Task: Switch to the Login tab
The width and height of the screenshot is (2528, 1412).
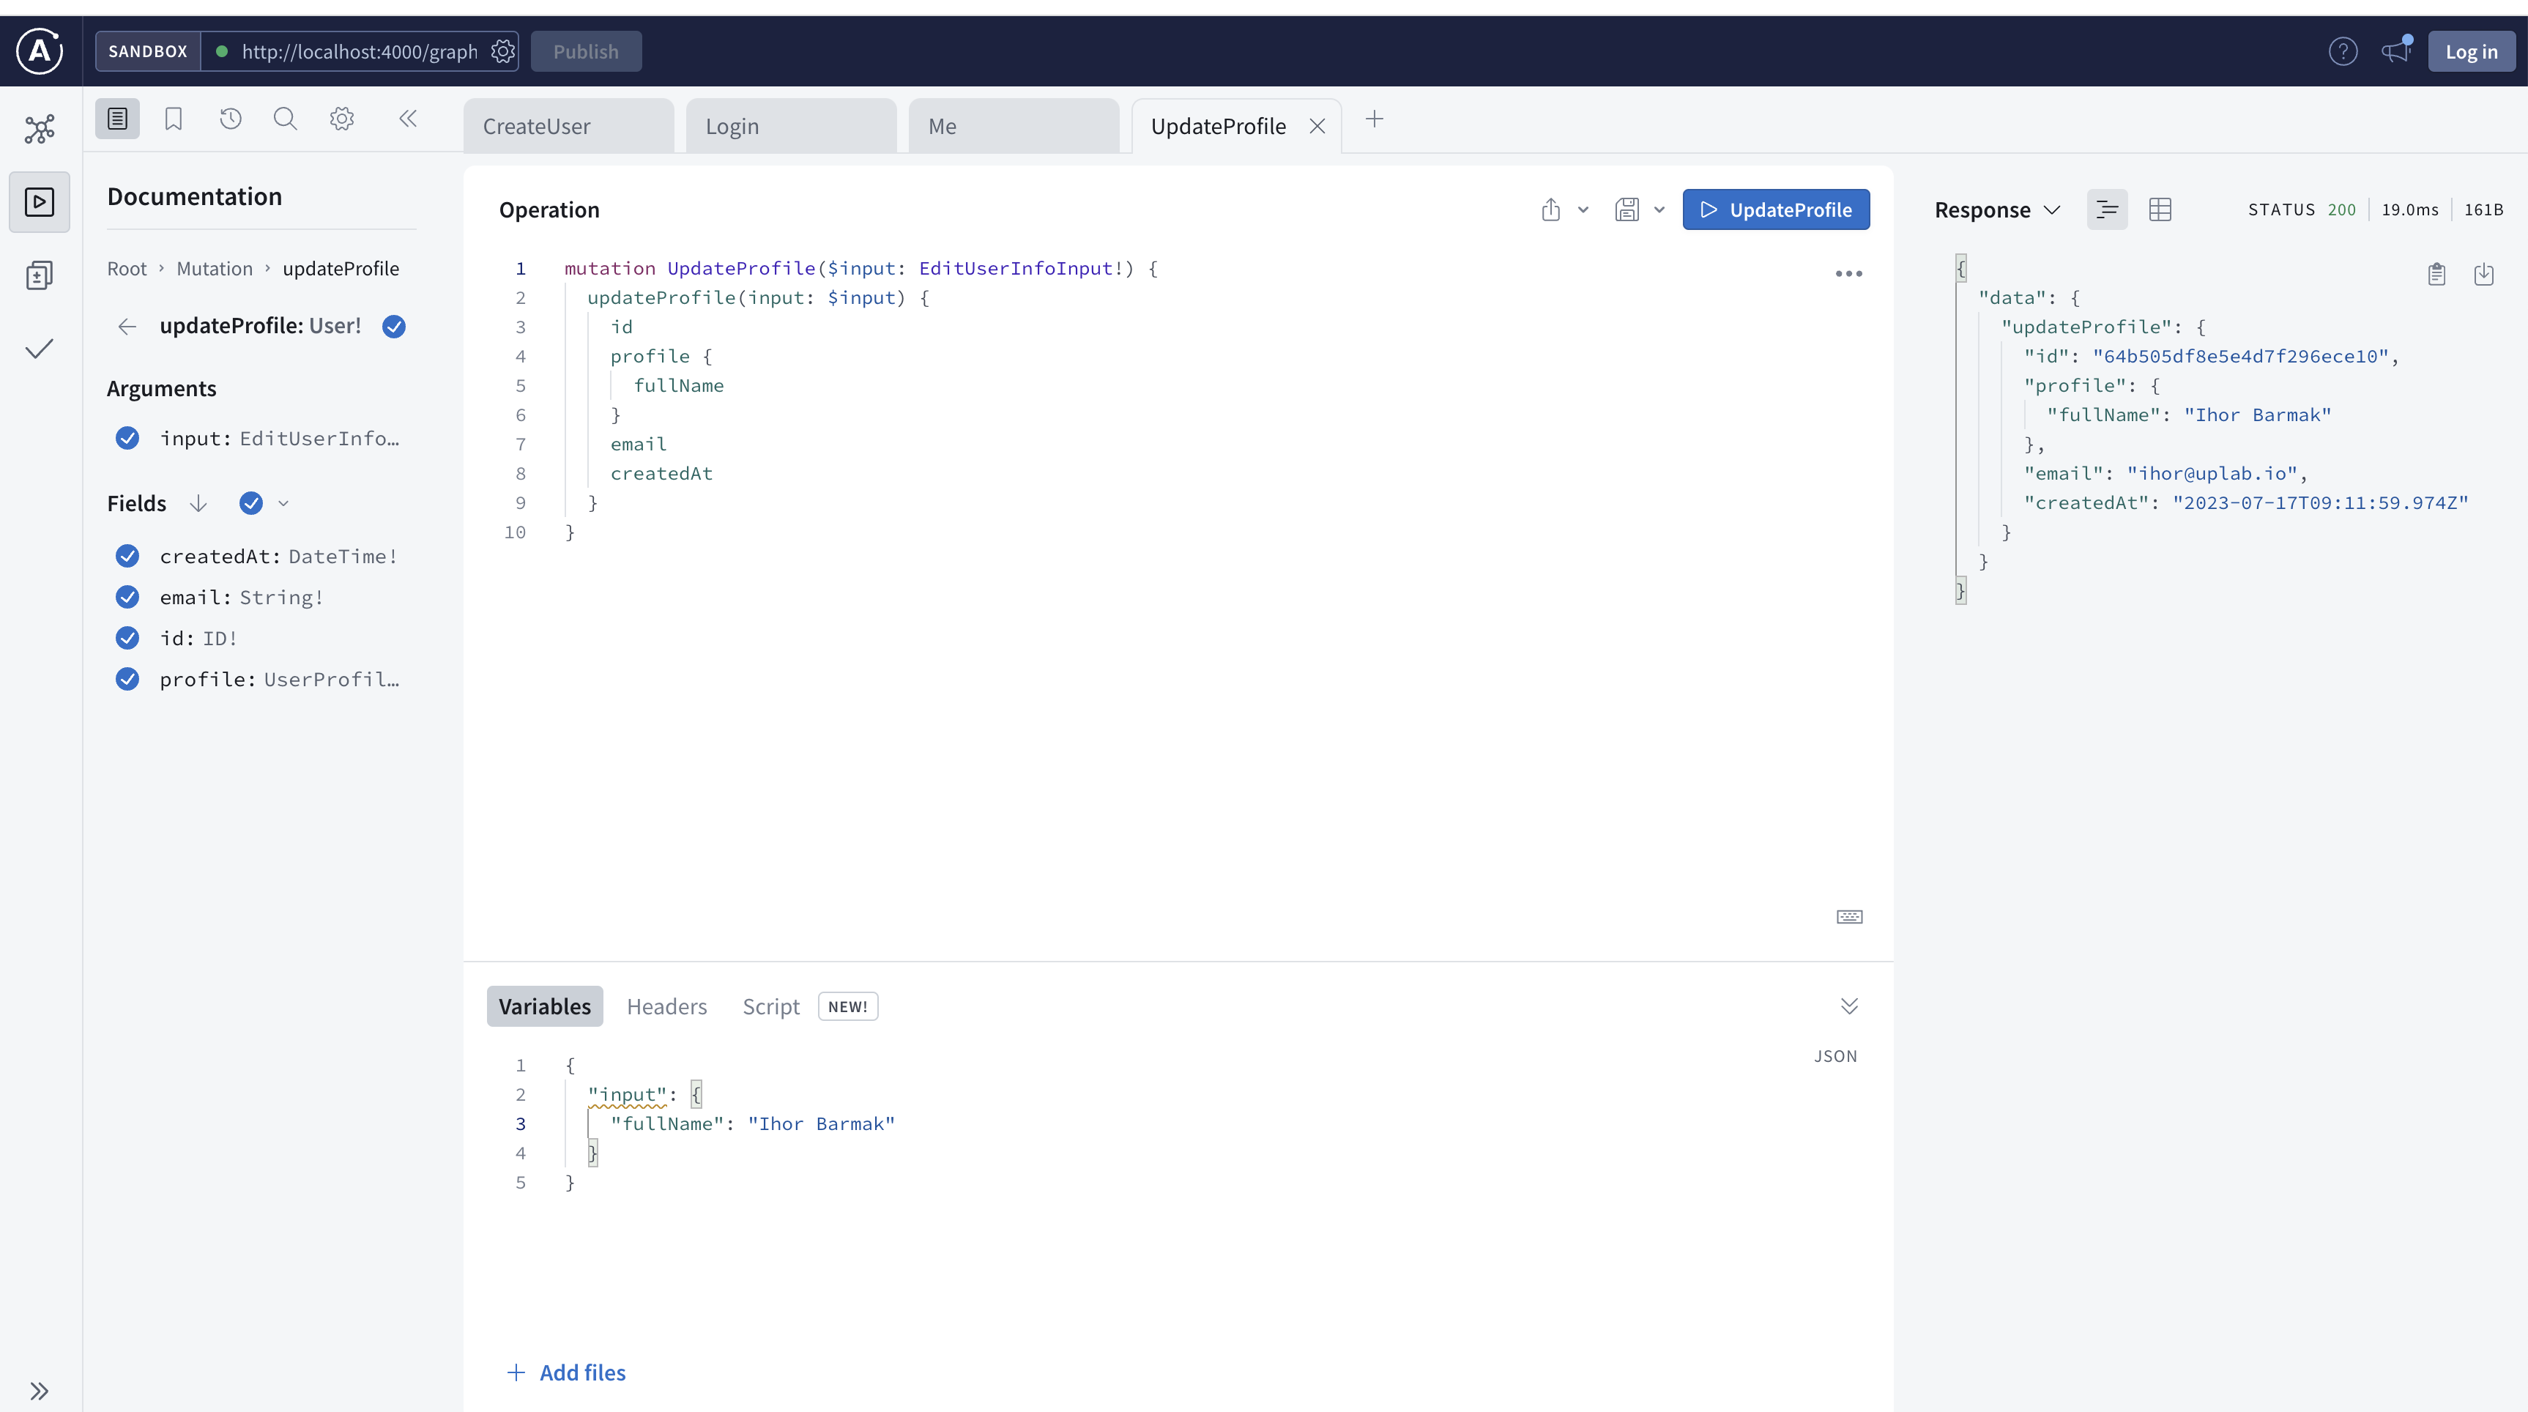Action: (x=791, y=125)
